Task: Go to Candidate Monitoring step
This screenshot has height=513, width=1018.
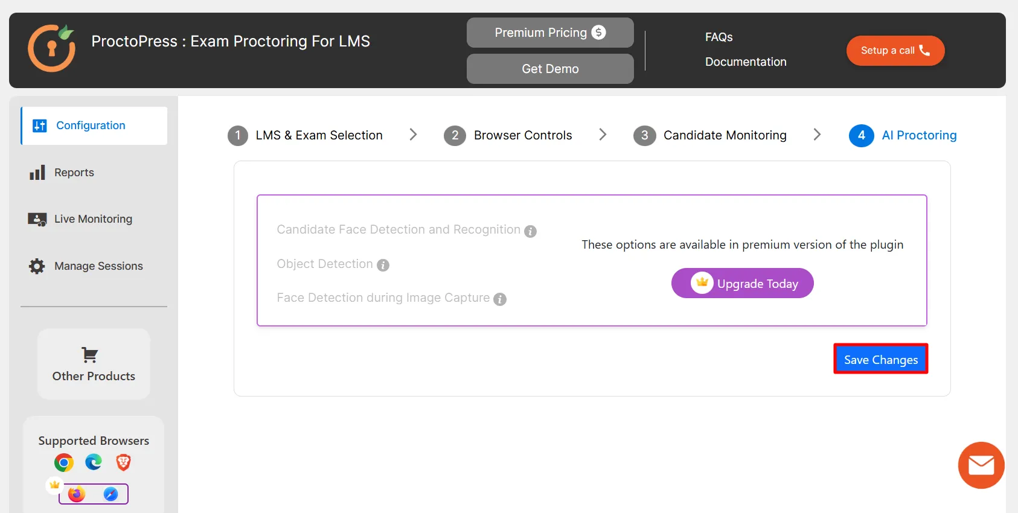Action: [725, 135]
